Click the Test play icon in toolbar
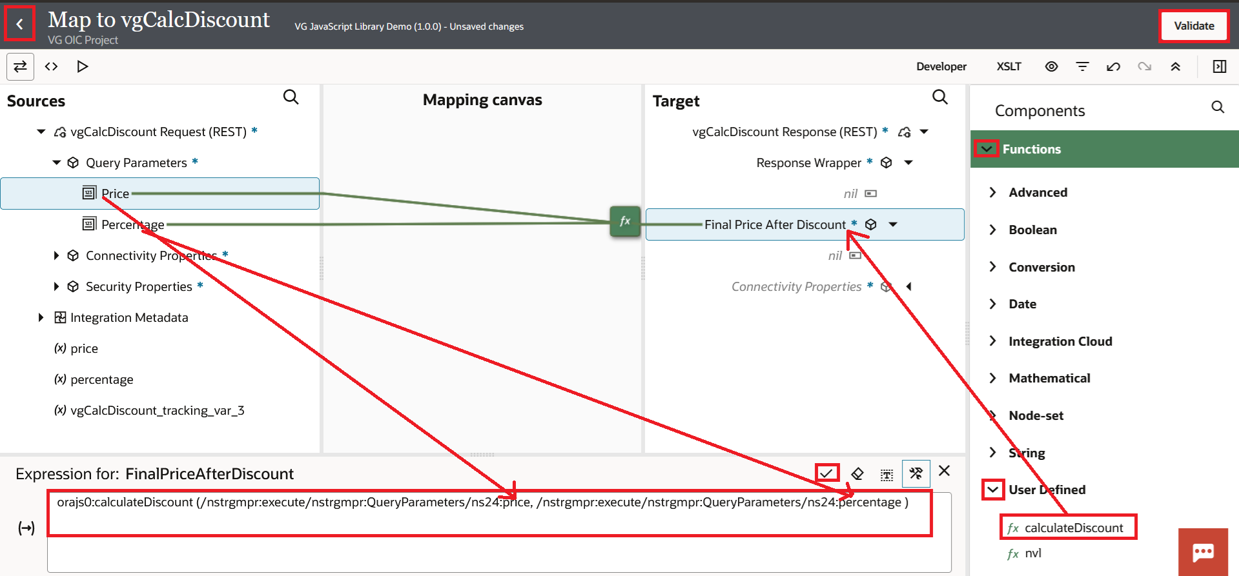The image size is (1239, 576). click(x=82, y=66)
